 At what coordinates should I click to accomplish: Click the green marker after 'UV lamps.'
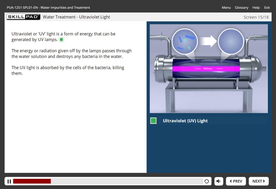coord(61,40)
